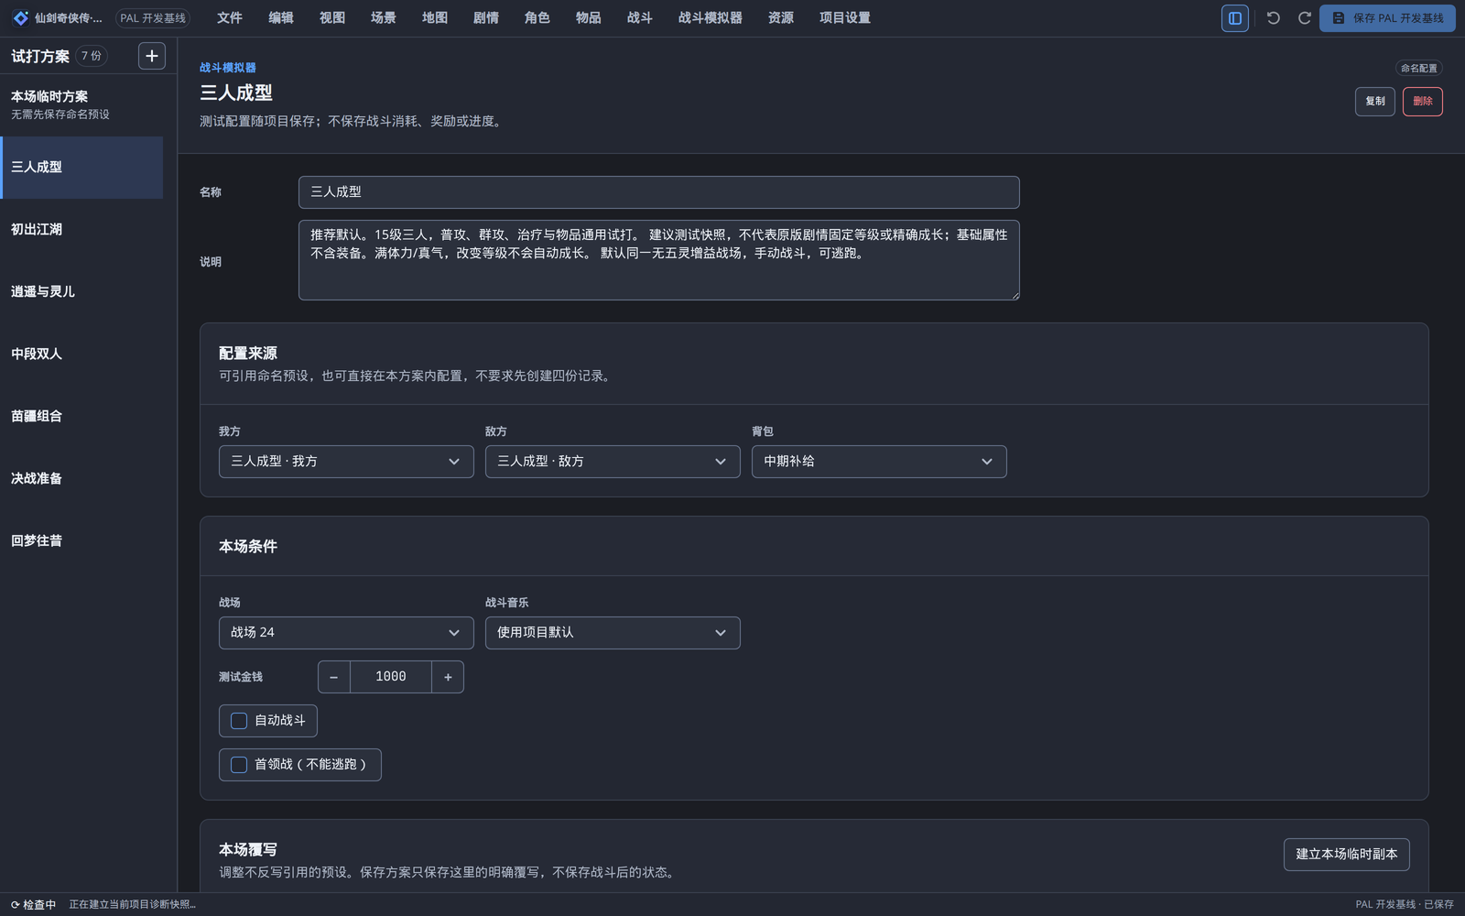Click the 正在建立当前项目诊断快照 status text
Viewport: 1465px width, 916px height.
click(133, 904)
